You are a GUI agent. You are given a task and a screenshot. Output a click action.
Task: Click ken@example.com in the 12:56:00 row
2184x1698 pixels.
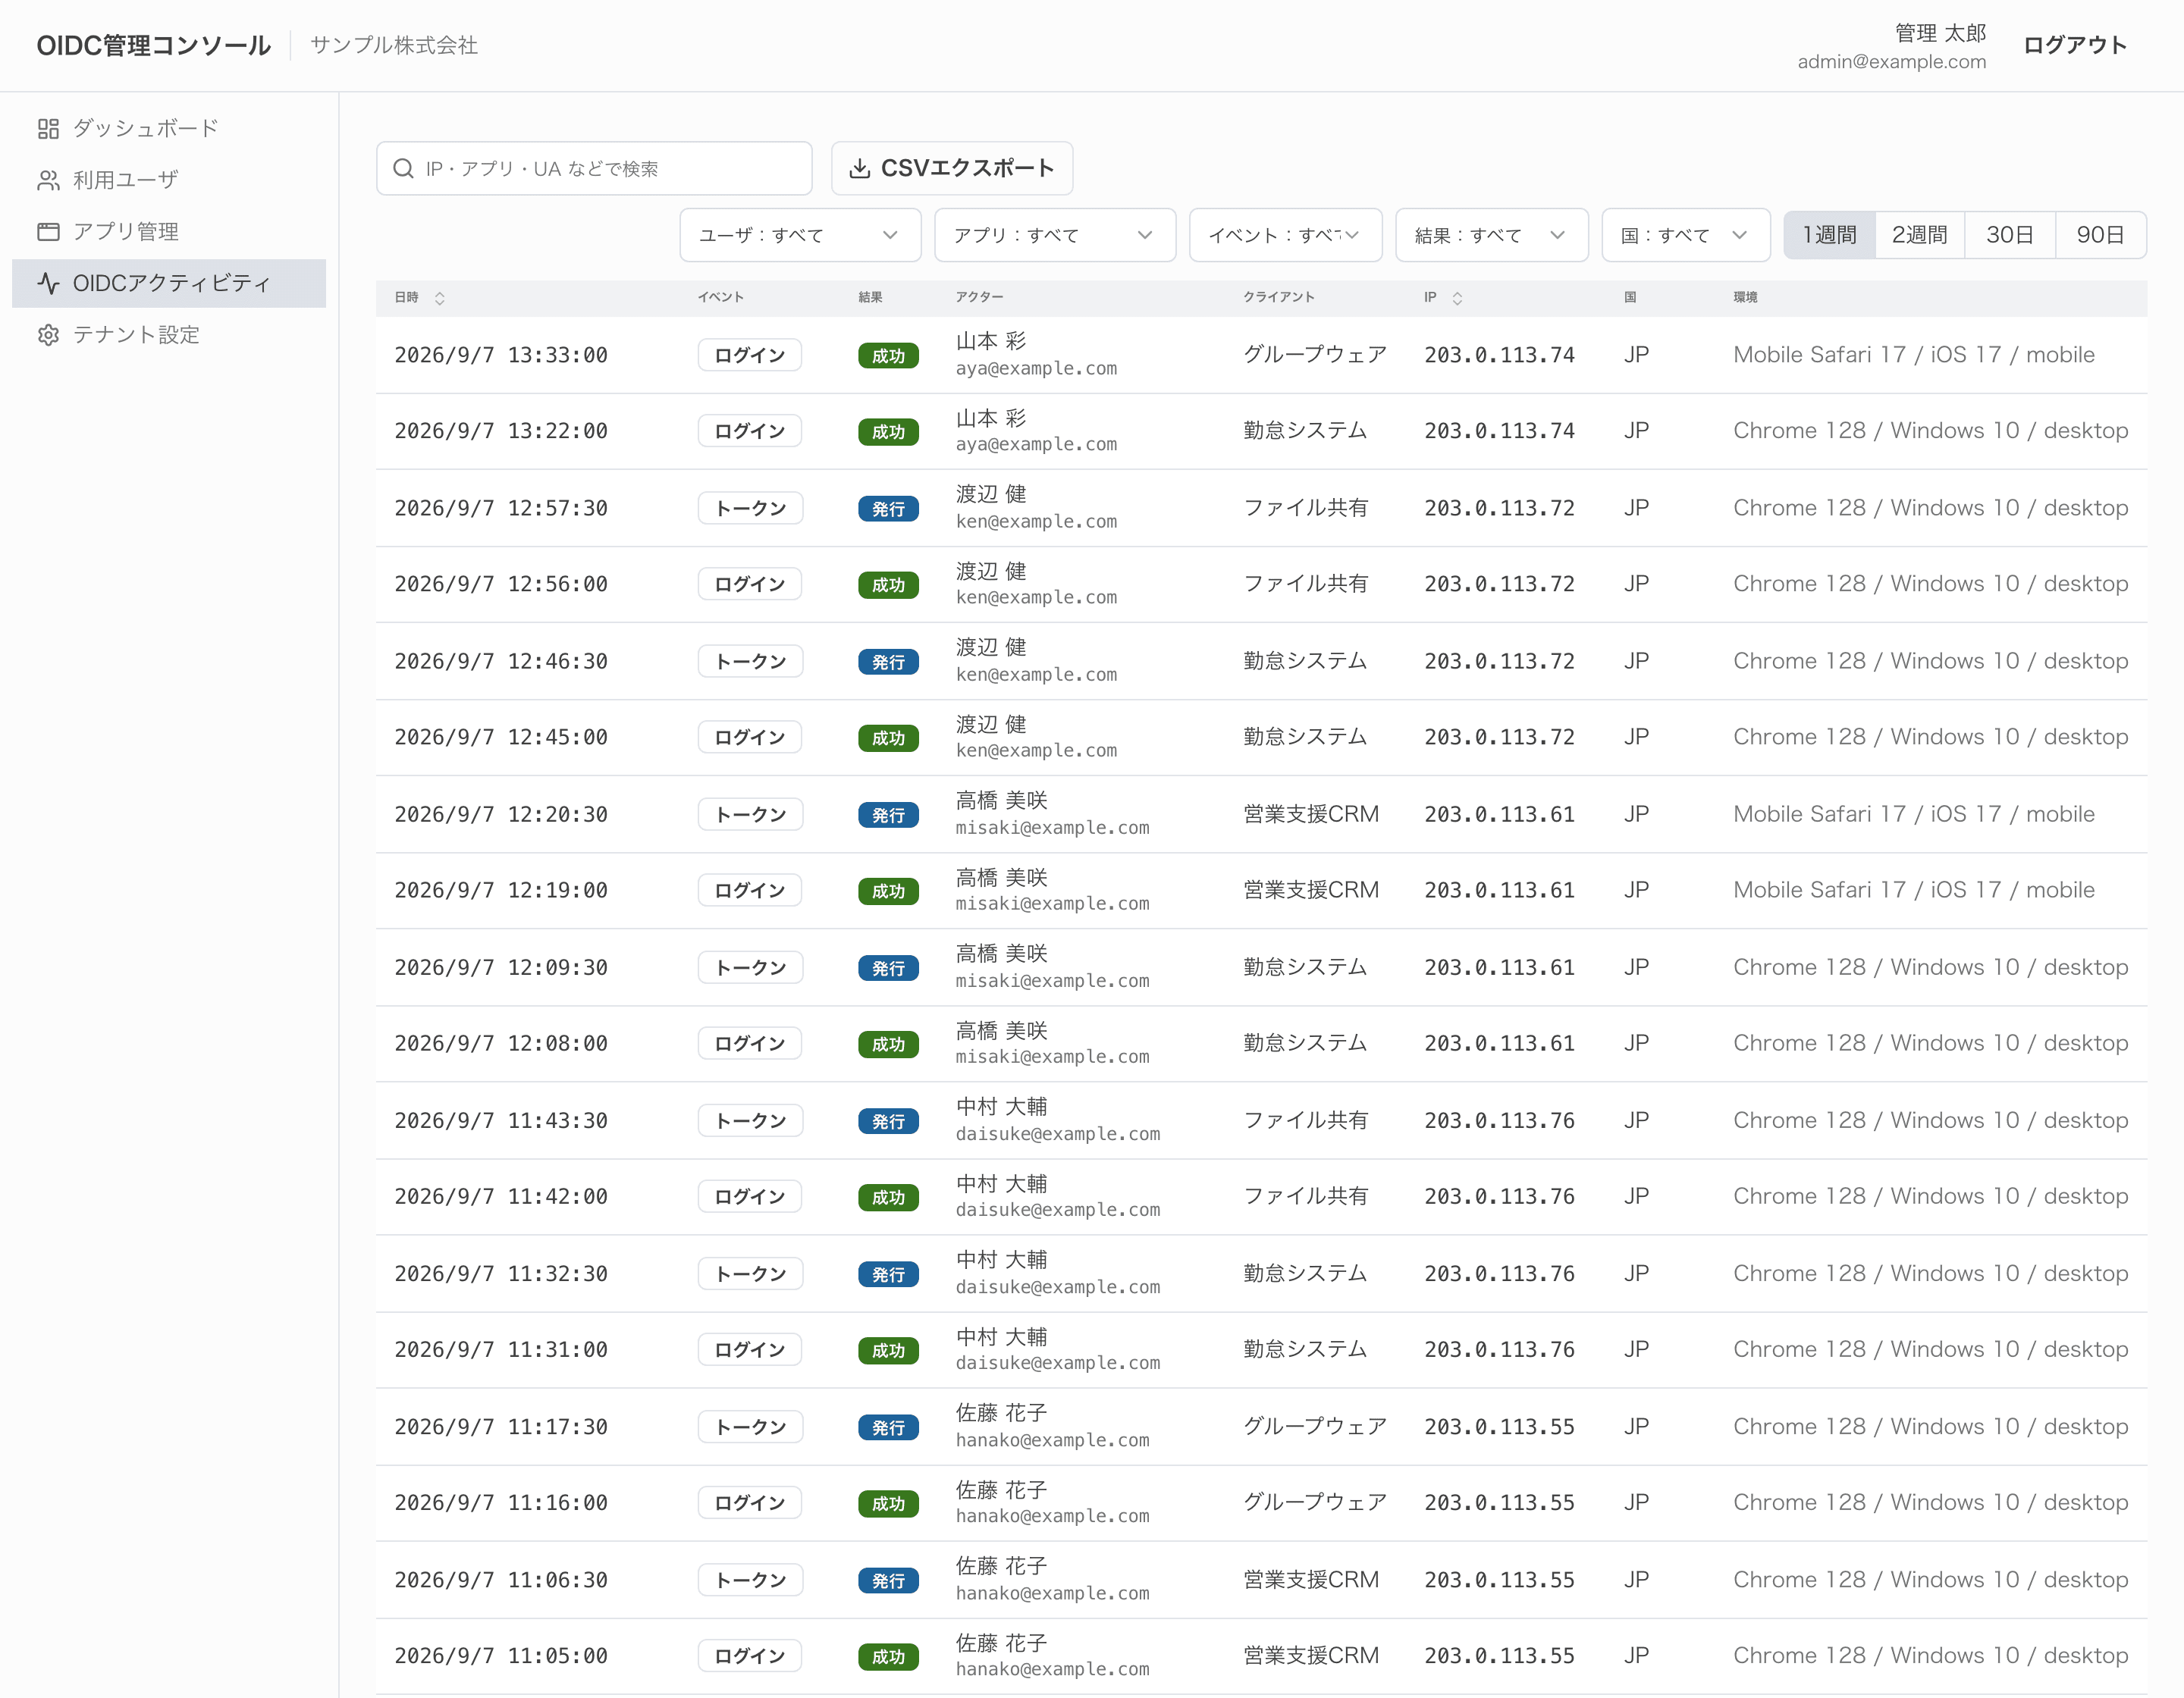[x=1036, y=597]
